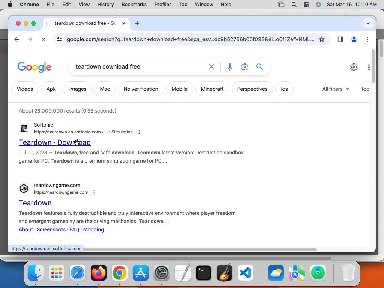Start voice search with the microphone
Screen dimensions: 384x288
(230, 67)
